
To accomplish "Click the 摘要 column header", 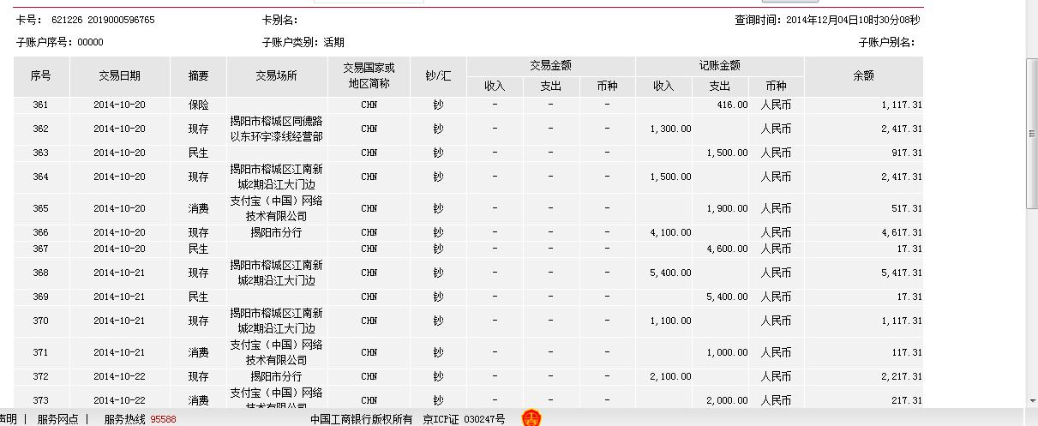I will click(199, 76).
